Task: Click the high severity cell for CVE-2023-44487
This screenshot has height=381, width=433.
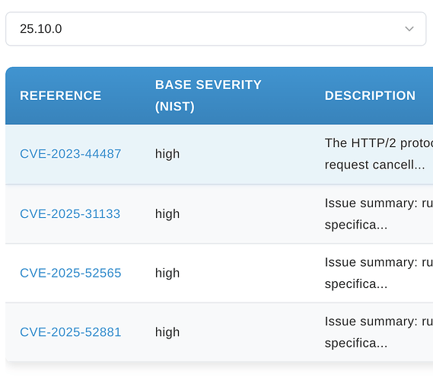Action: coord(167,154)
